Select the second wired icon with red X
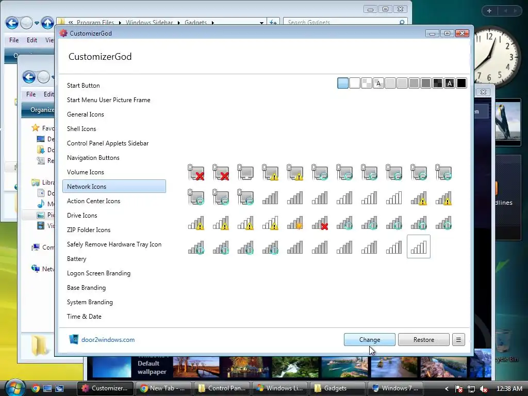528x396 pixels. pyautogui.click(x=221, y=172)
